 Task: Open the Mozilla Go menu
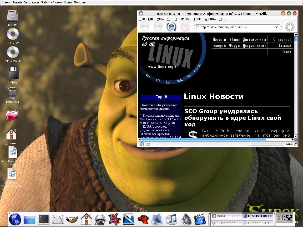click(169, 19)
